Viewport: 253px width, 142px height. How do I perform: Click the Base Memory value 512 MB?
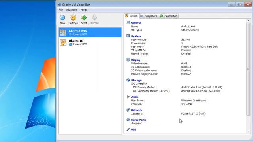[x=185, y=39]
